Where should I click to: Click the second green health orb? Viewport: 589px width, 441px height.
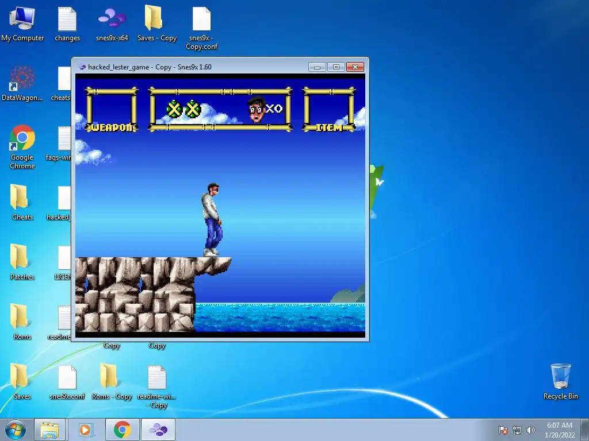point(193,109)
